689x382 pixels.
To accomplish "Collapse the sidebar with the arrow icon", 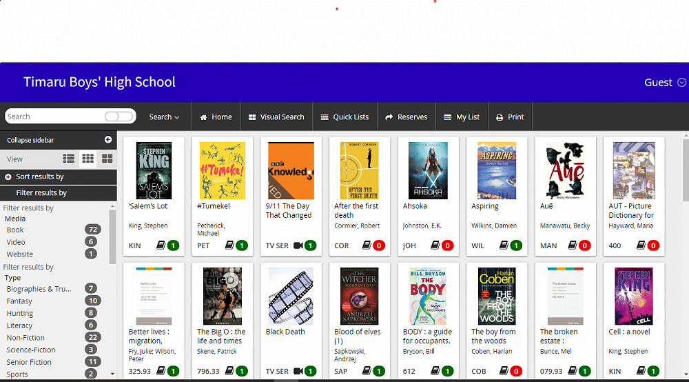I will point(108,140).
